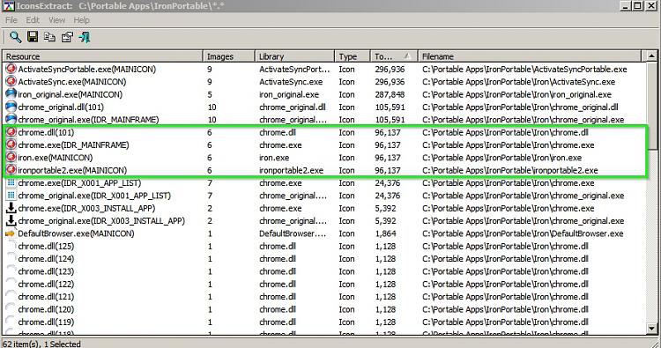This screenshot has width=661, height=348.
Task: Click the ironportable2.exe filename path
Action: (x=510, y=170)
